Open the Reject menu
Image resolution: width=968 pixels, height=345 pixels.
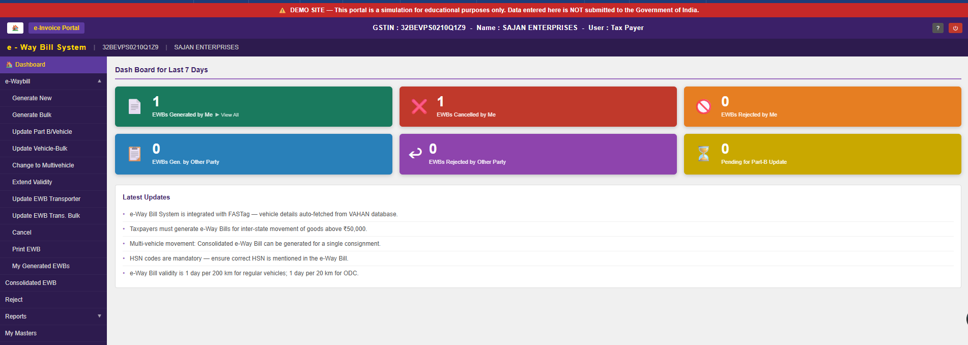pyautogui.click(x=53, y=300)
